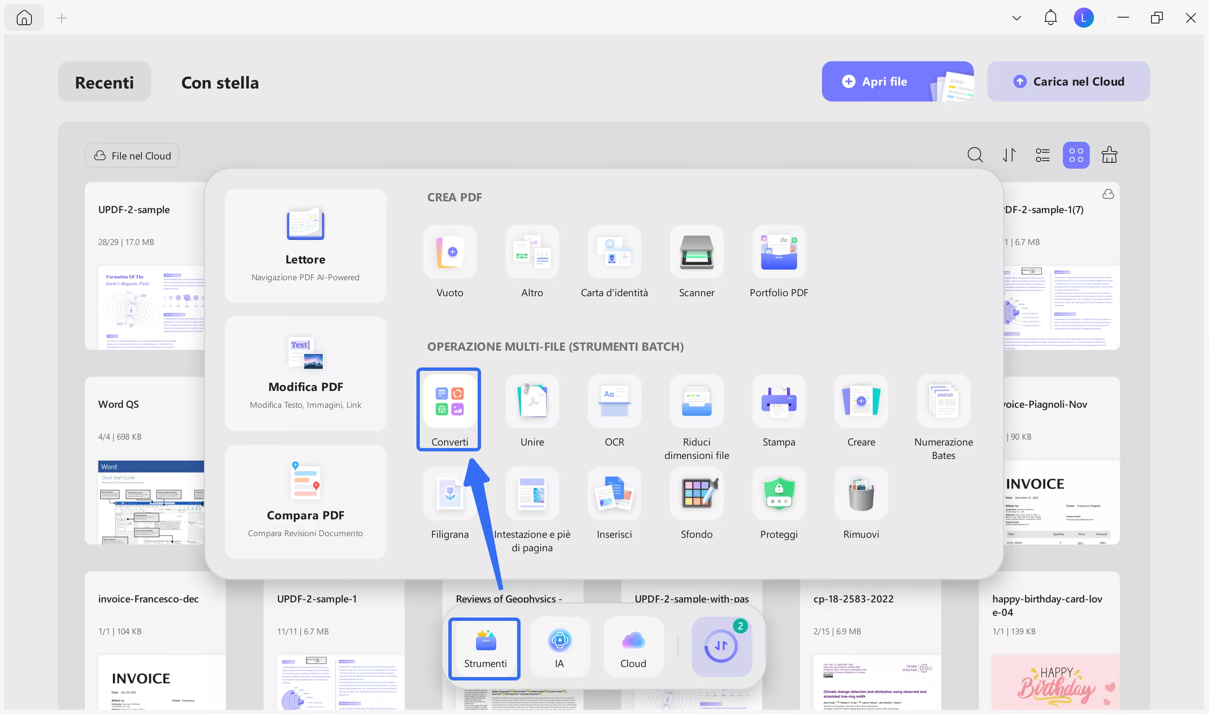Viewport: 1209px width, 714px height.
Task: Open the IA assistant button
Action: coord(559,647)
